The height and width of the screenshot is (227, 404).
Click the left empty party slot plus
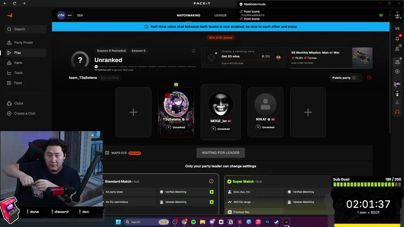tap(133, 112)
